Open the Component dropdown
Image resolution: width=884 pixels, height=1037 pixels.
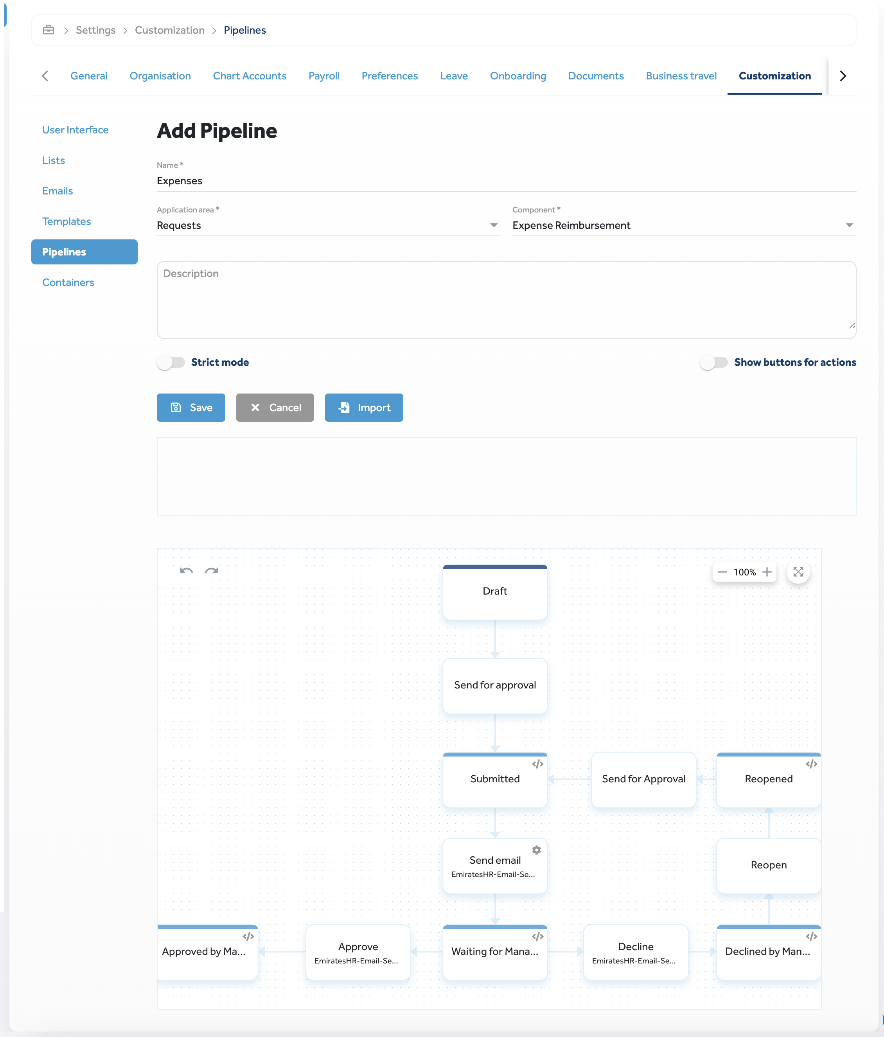click(x=684, y=226)
